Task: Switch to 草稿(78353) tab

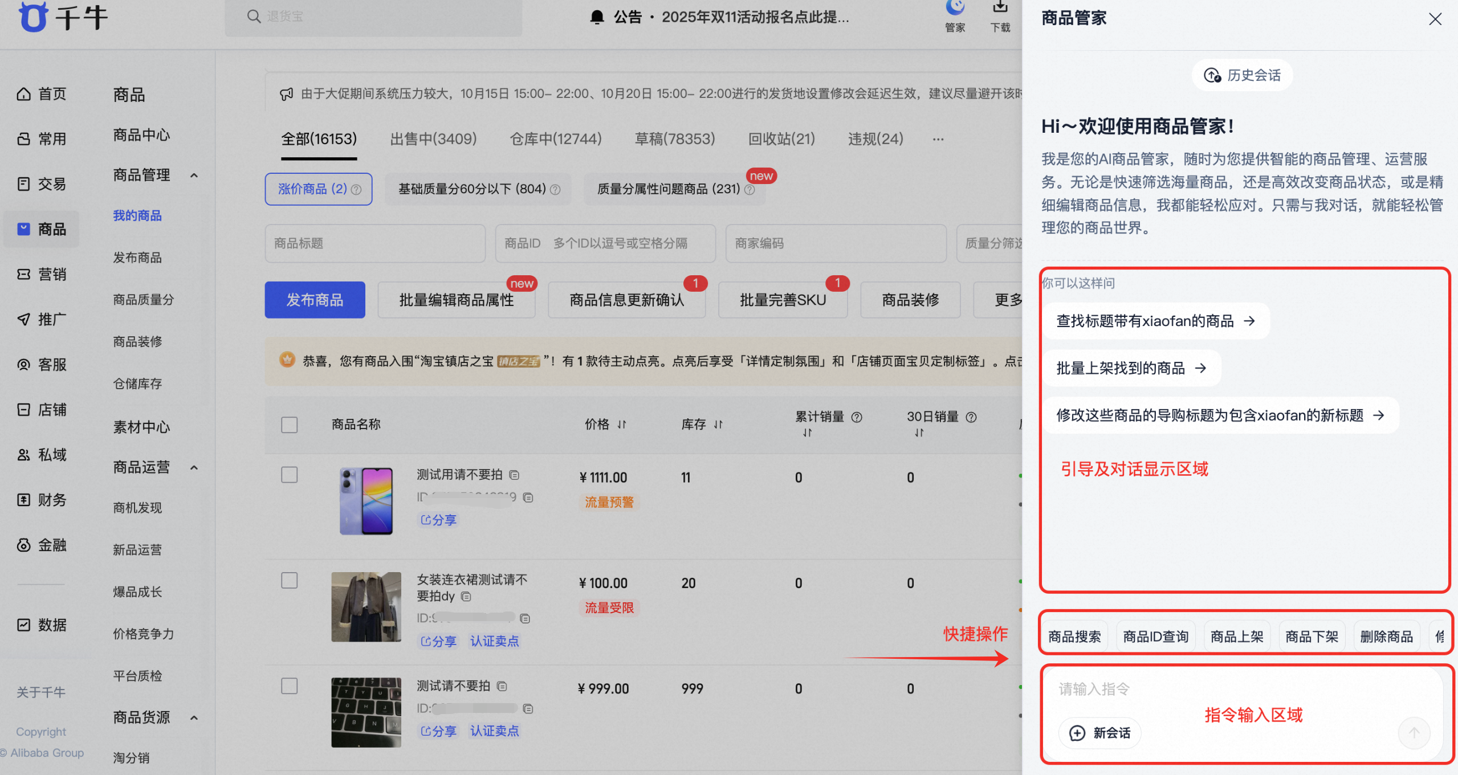Action: tap(675, 138)
